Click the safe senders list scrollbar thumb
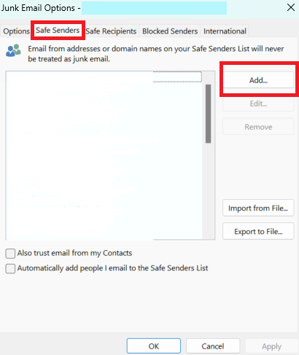Screen dimensions: 299x355 point(208,114)
